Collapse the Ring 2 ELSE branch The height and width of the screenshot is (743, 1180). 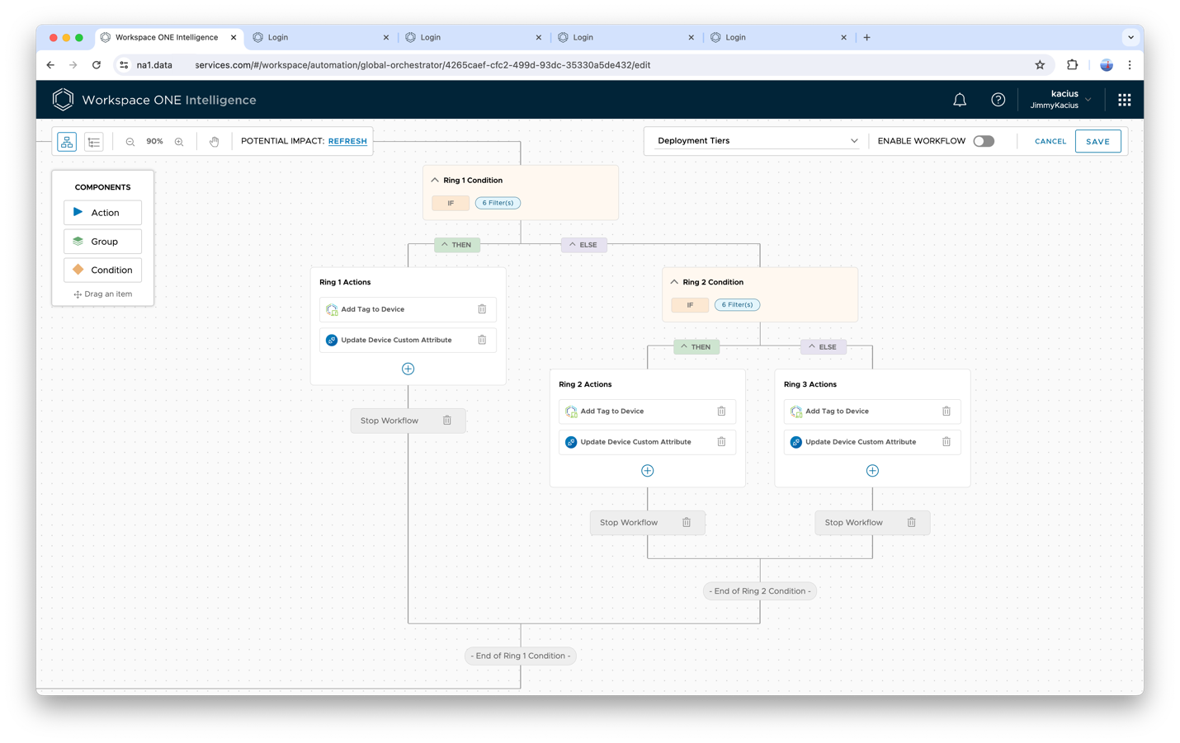point(812,347)
